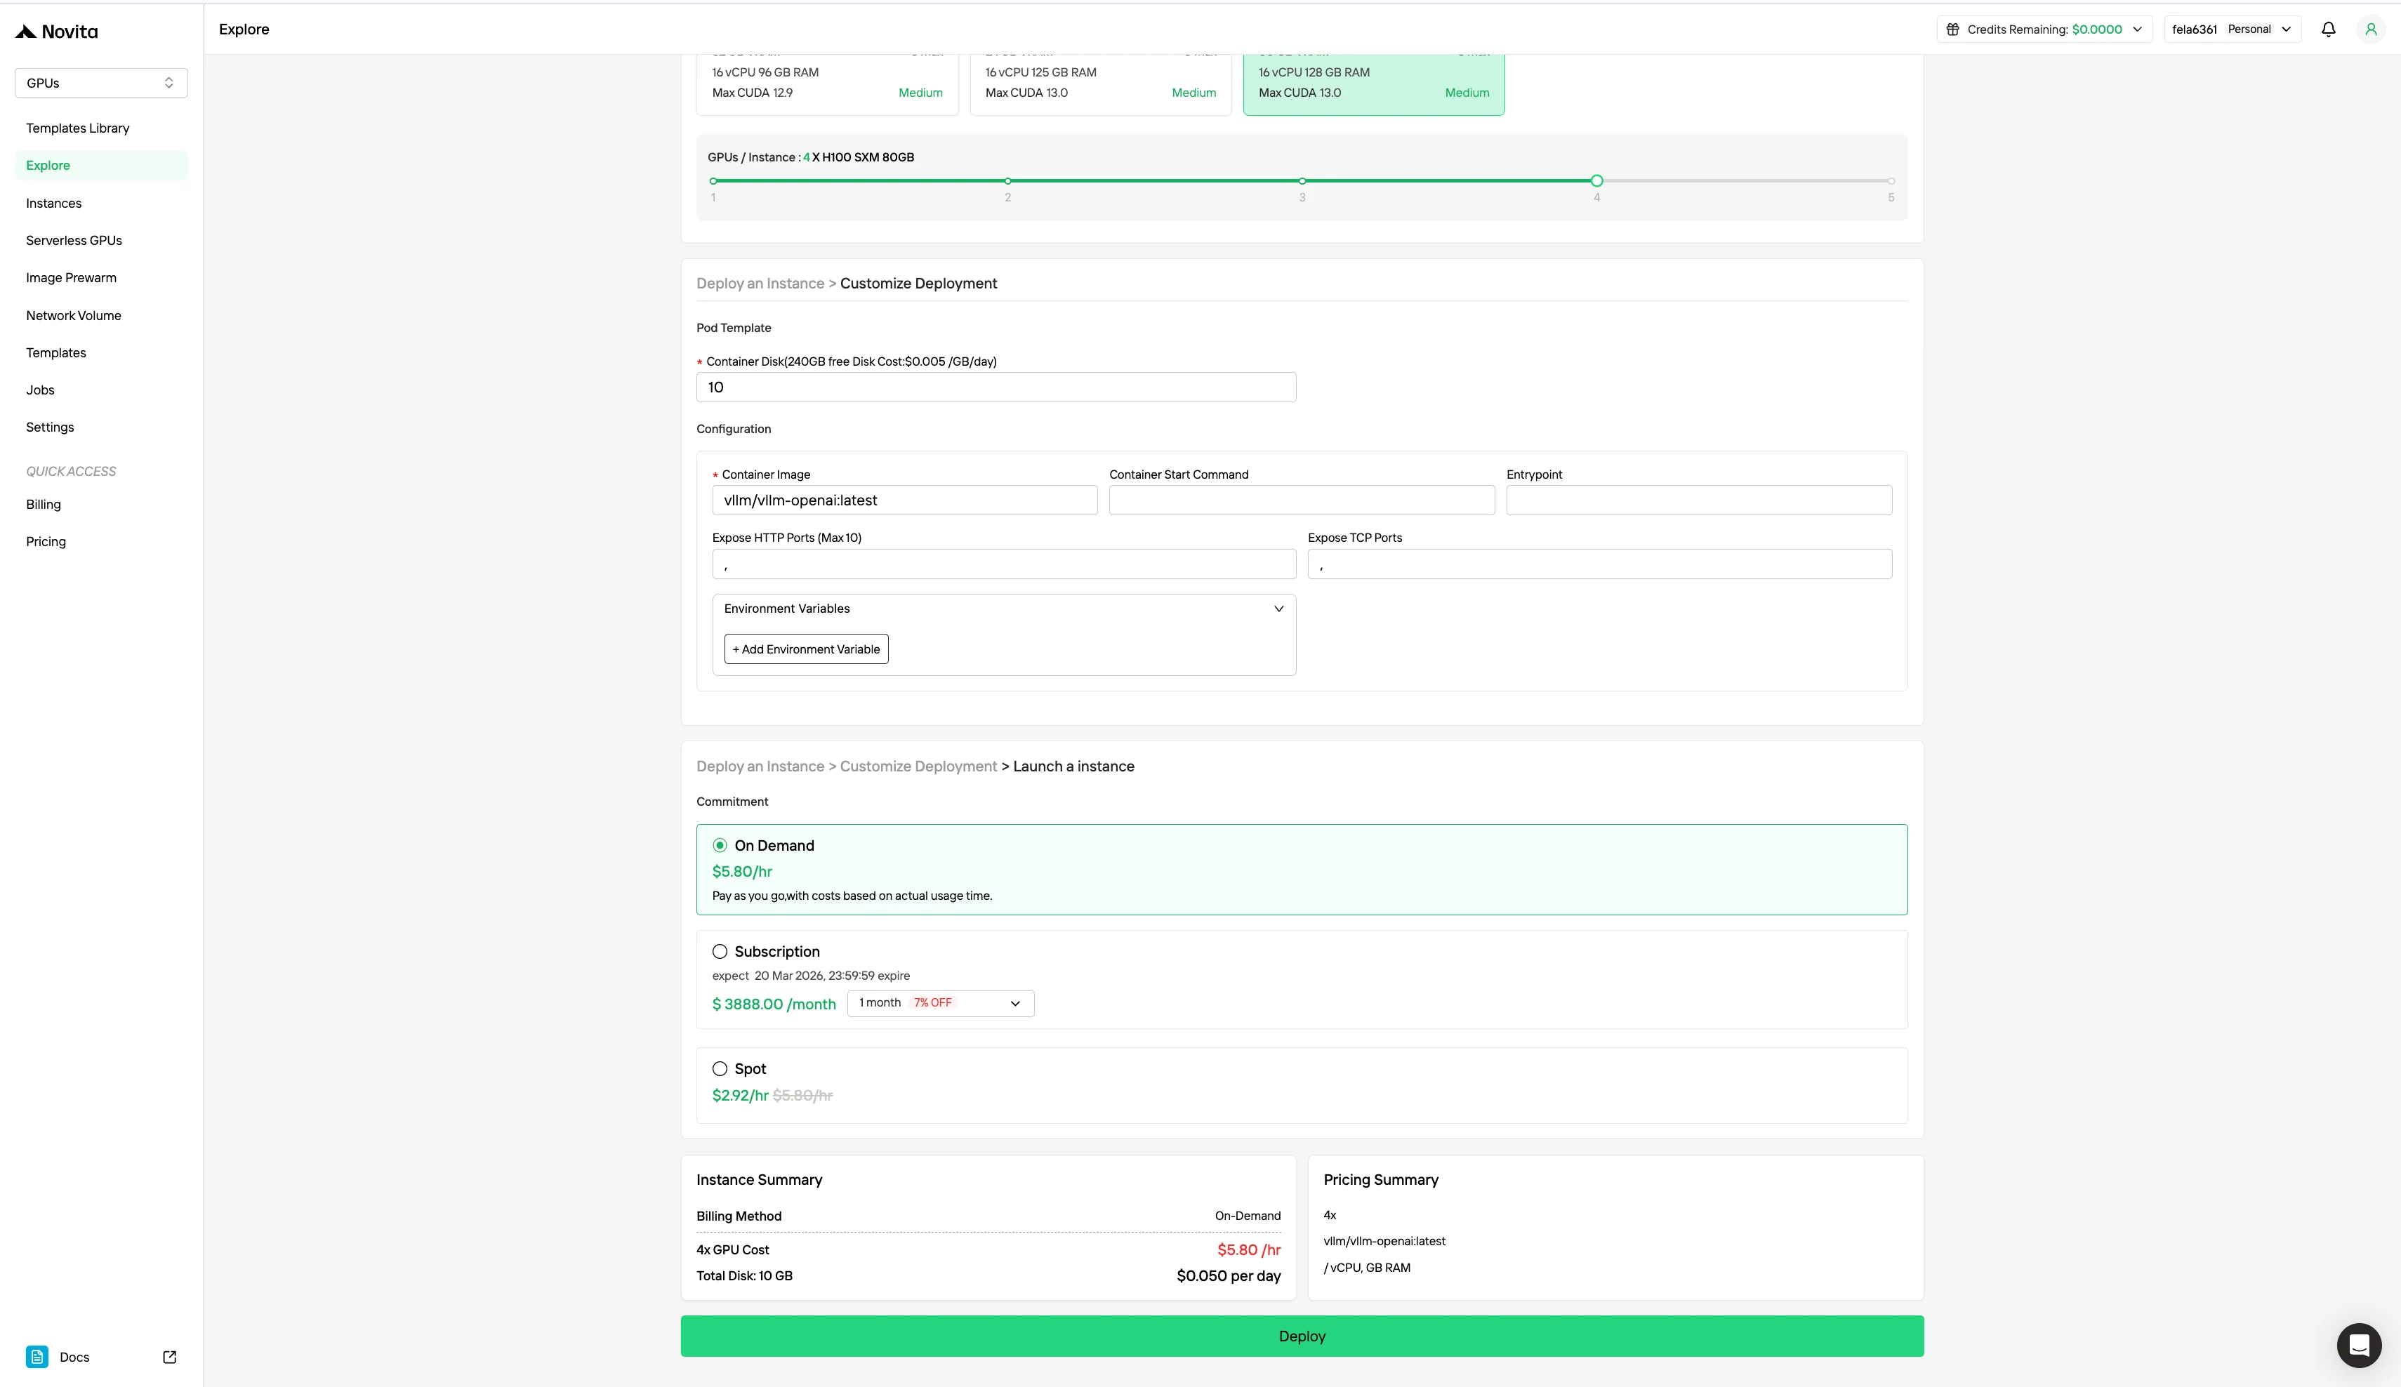Click the slider handle at 4 GPUs
The image size is (2401, 1387).
[1597, 181]
